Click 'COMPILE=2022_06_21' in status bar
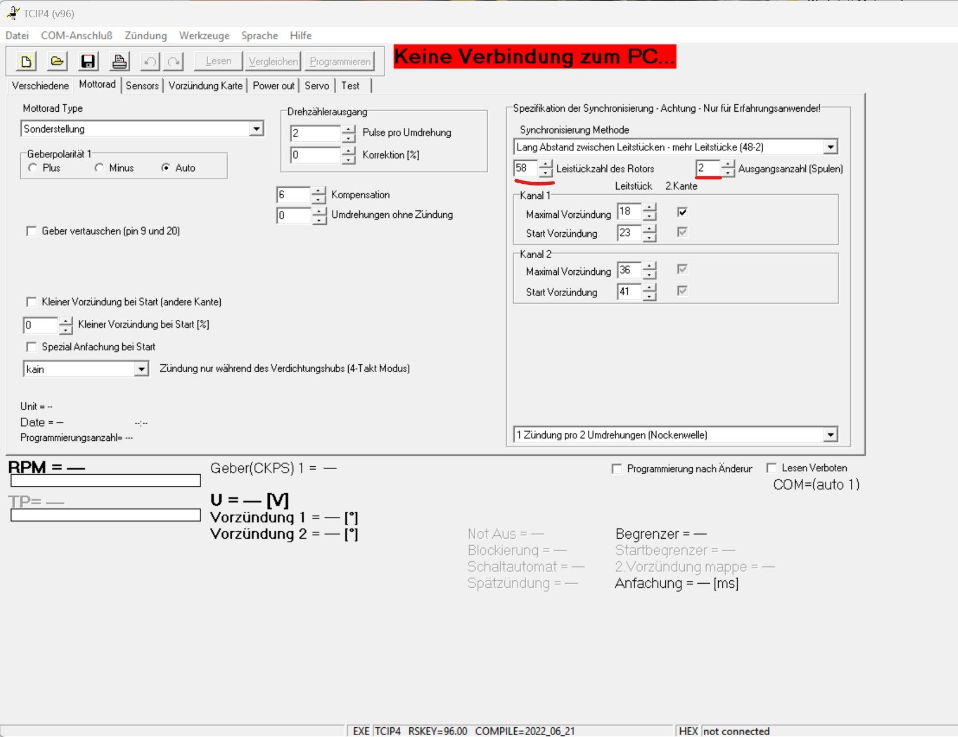The width and height of the screenshot is (958, 737). [525, 731]
